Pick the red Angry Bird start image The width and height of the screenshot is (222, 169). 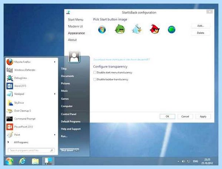155,29
